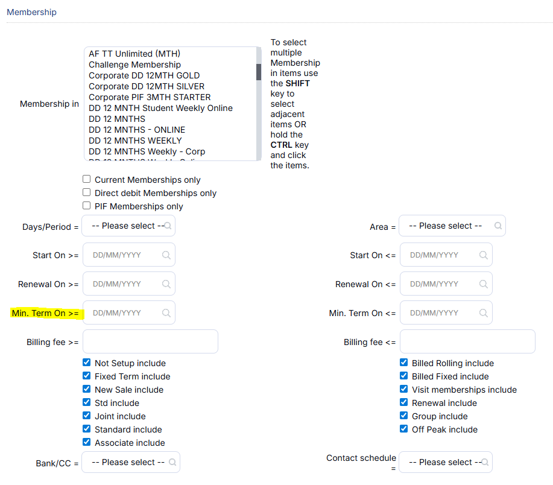Uncheck New Sale include
The image size is (553, 485).
click(x=86, y=389)
